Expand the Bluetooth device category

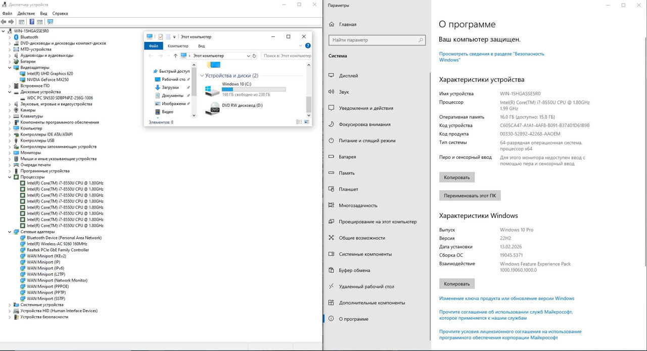click(x=10, y=37)
